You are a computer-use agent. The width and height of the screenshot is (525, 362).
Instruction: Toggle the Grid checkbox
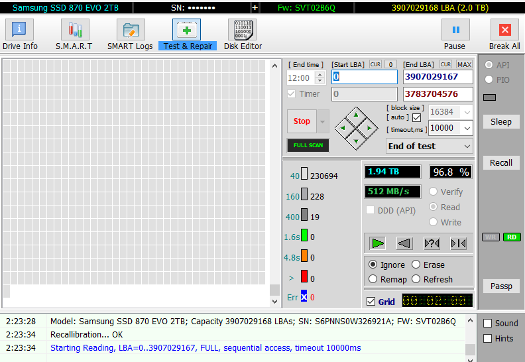(x=371, y=302)
